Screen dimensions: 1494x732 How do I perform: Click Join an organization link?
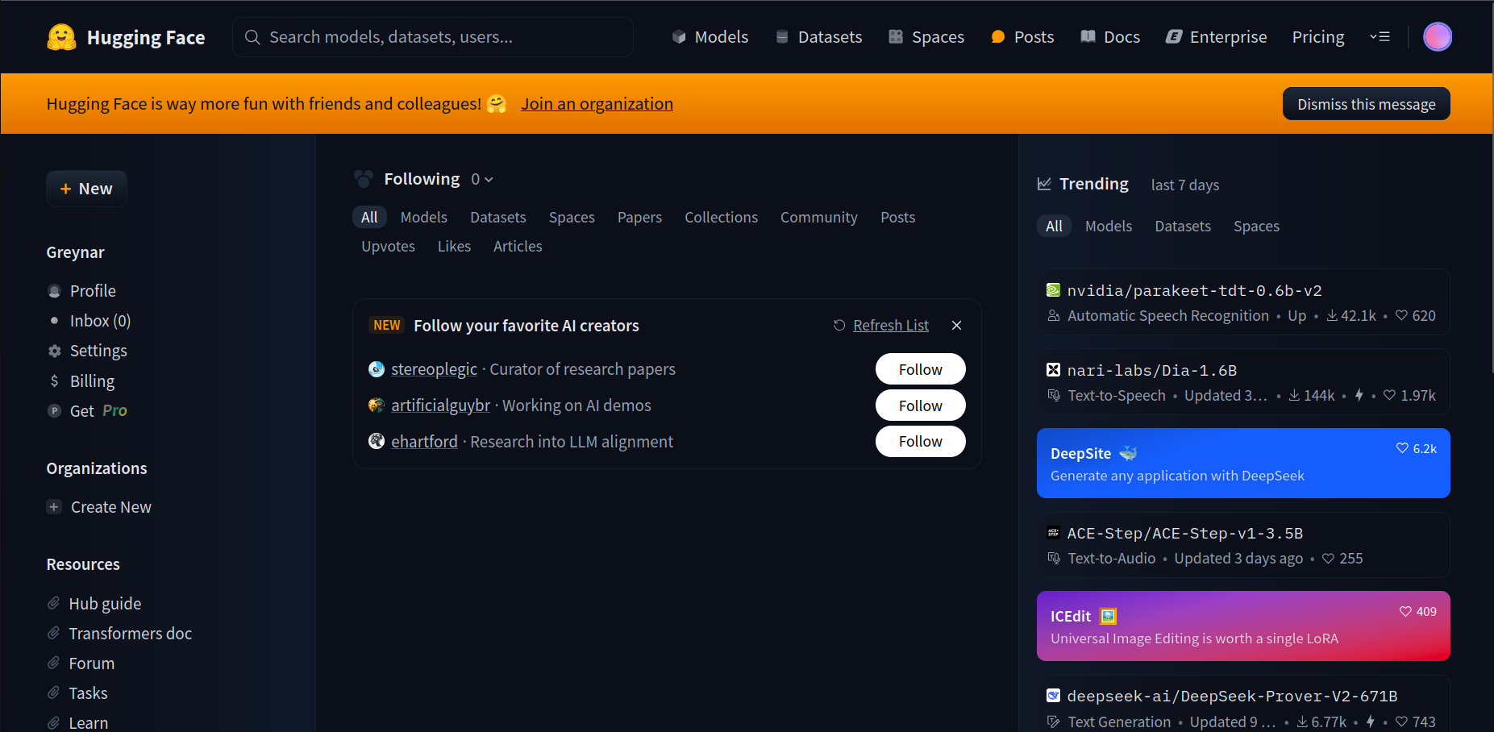(597, 104)
